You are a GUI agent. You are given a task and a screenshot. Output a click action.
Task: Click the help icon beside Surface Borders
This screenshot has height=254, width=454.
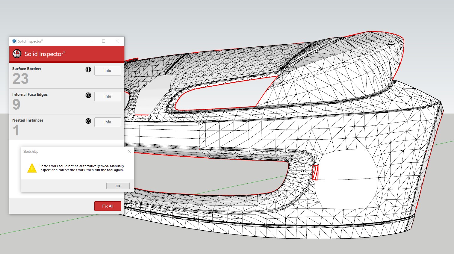(x=88, y=69)
